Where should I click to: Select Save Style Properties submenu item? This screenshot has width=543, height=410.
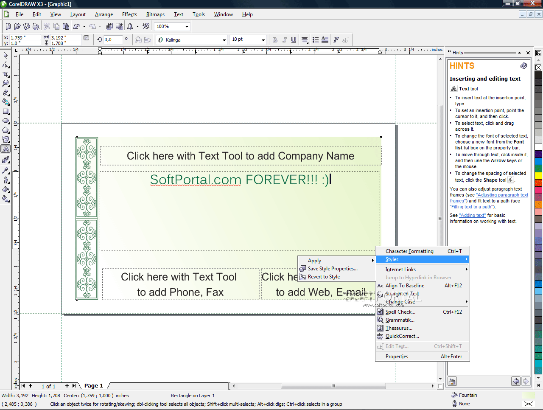336,269
